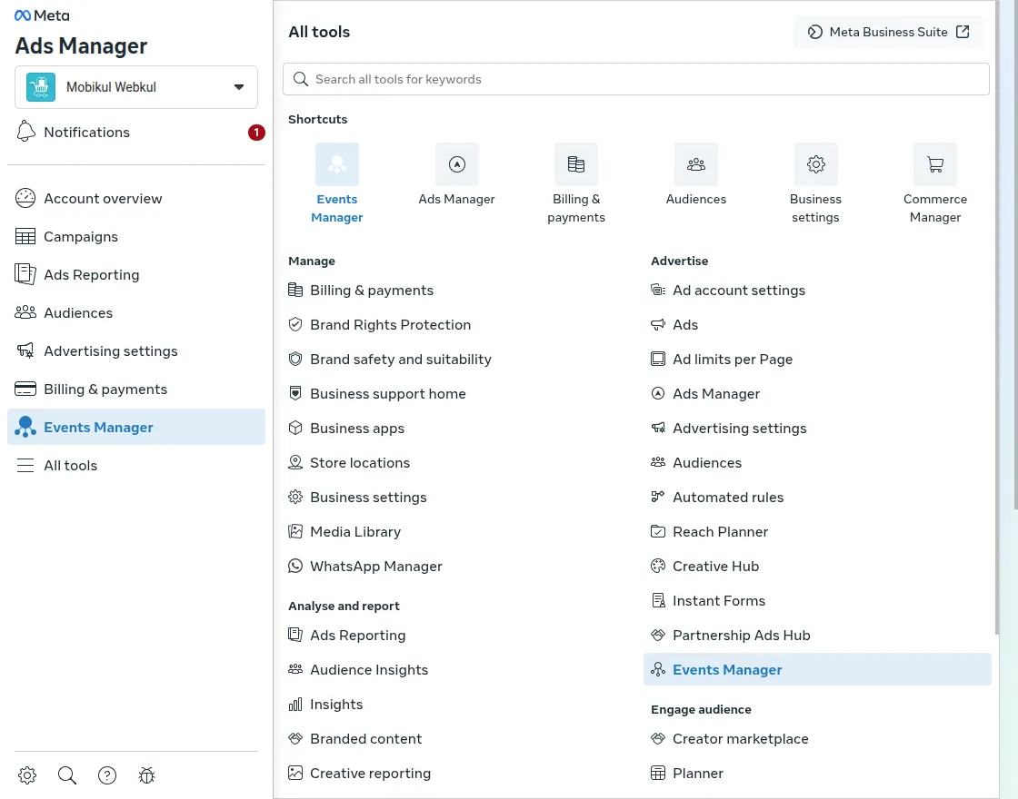Click the settings gear icon at sidebar bottom
Image resolution: width=1018 pixels, height=799 pixels.
(27, 775)
